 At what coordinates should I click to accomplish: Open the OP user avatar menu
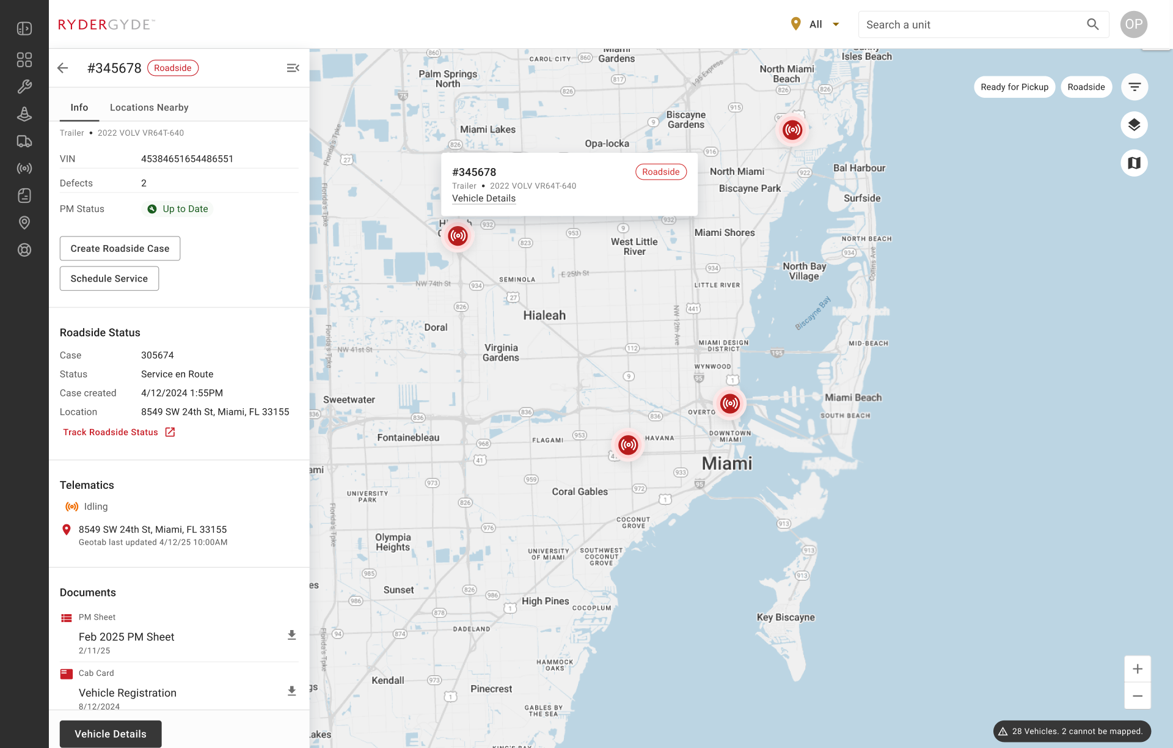[x=1133, y=24]
